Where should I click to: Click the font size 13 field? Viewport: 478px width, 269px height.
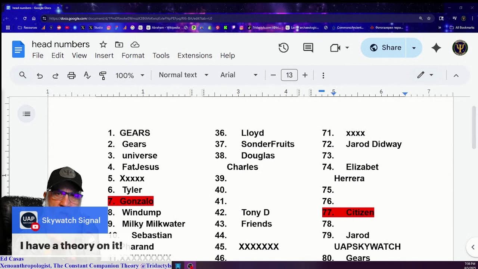click(289, 75)
